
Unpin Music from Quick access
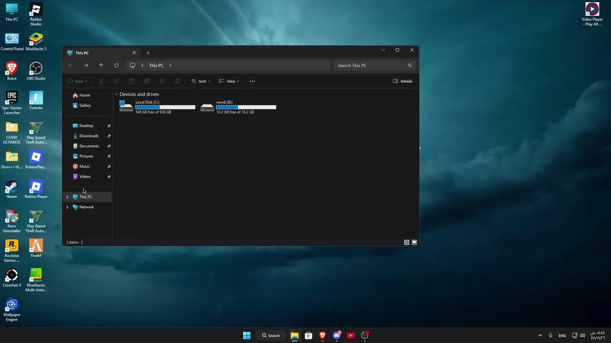109,166
